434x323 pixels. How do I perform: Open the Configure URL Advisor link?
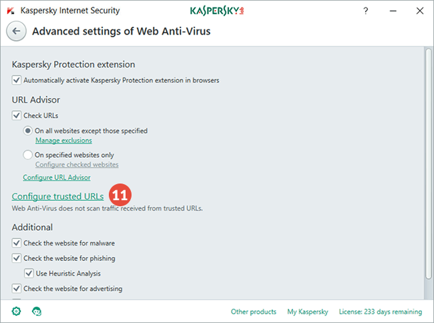pos(57,178)
